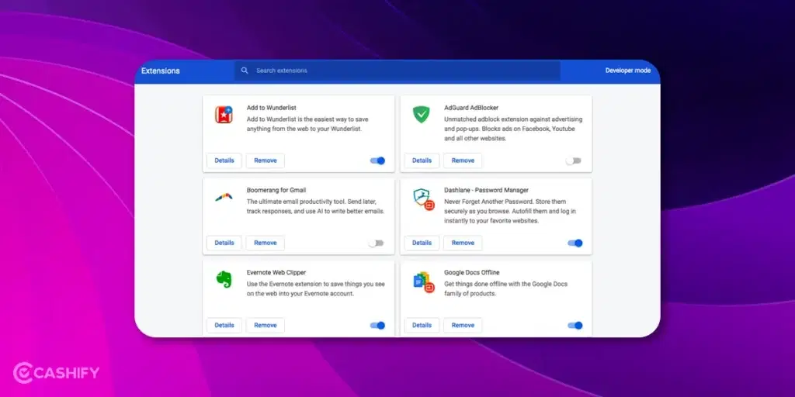The height and width of the screenshot is (397, 795).
Task: Click the 'Add to Wunderlist' title text
Action: [x=271, y=108]
